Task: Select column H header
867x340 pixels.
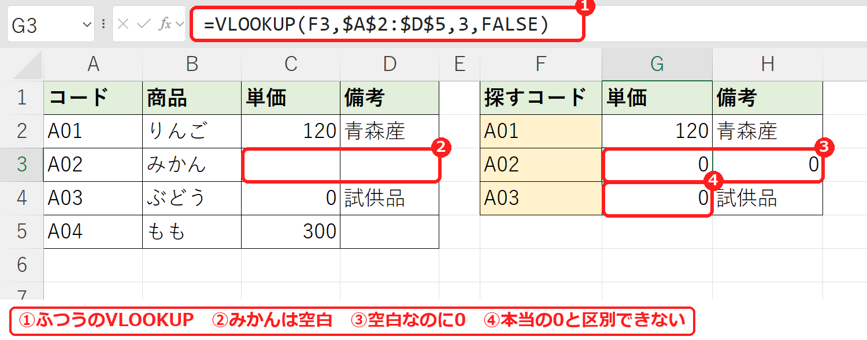Action: tap(768, 65)
